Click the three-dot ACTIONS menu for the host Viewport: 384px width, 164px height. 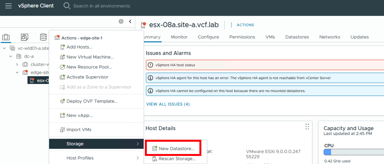pyautogui.click(x=231, y=25)
